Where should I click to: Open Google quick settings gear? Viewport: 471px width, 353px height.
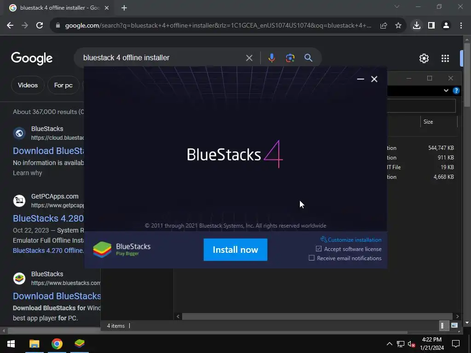[x=424, y=58]
